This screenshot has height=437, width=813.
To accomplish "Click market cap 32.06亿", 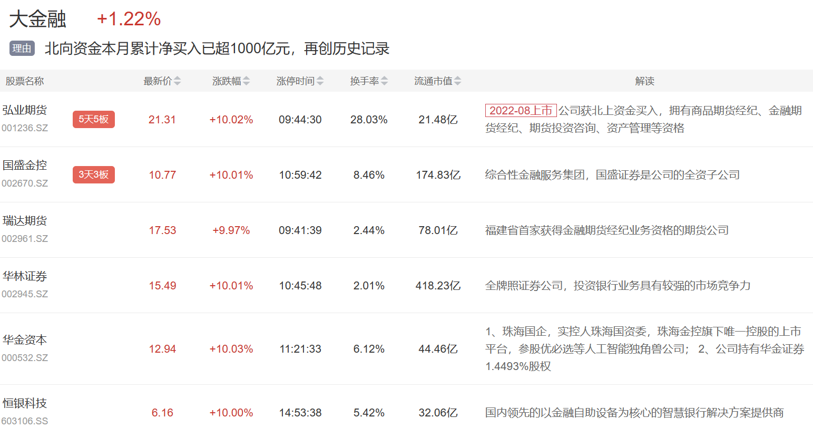I will (x=438, y=413).
